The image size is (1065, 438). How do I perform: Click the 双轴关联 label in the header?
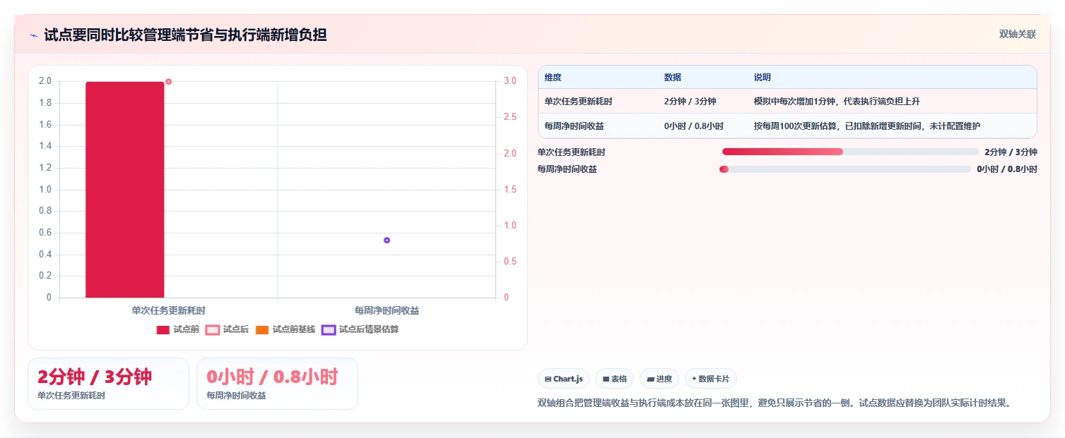(1017, 35)
